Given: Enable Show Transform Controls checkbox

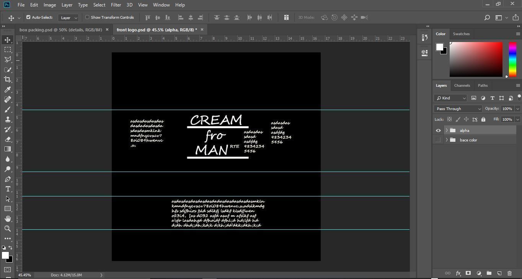Looking at the screenshot, I should click(x=87, y=17).
